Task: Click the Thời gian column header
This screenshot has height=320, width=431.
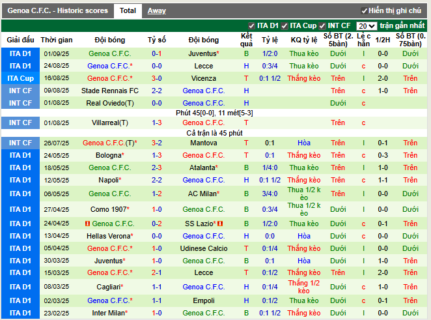Action: pyautogui.click(x=57, y=40)
